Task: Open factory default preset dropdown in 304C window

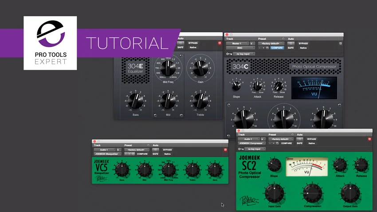Action: point(271,43)
